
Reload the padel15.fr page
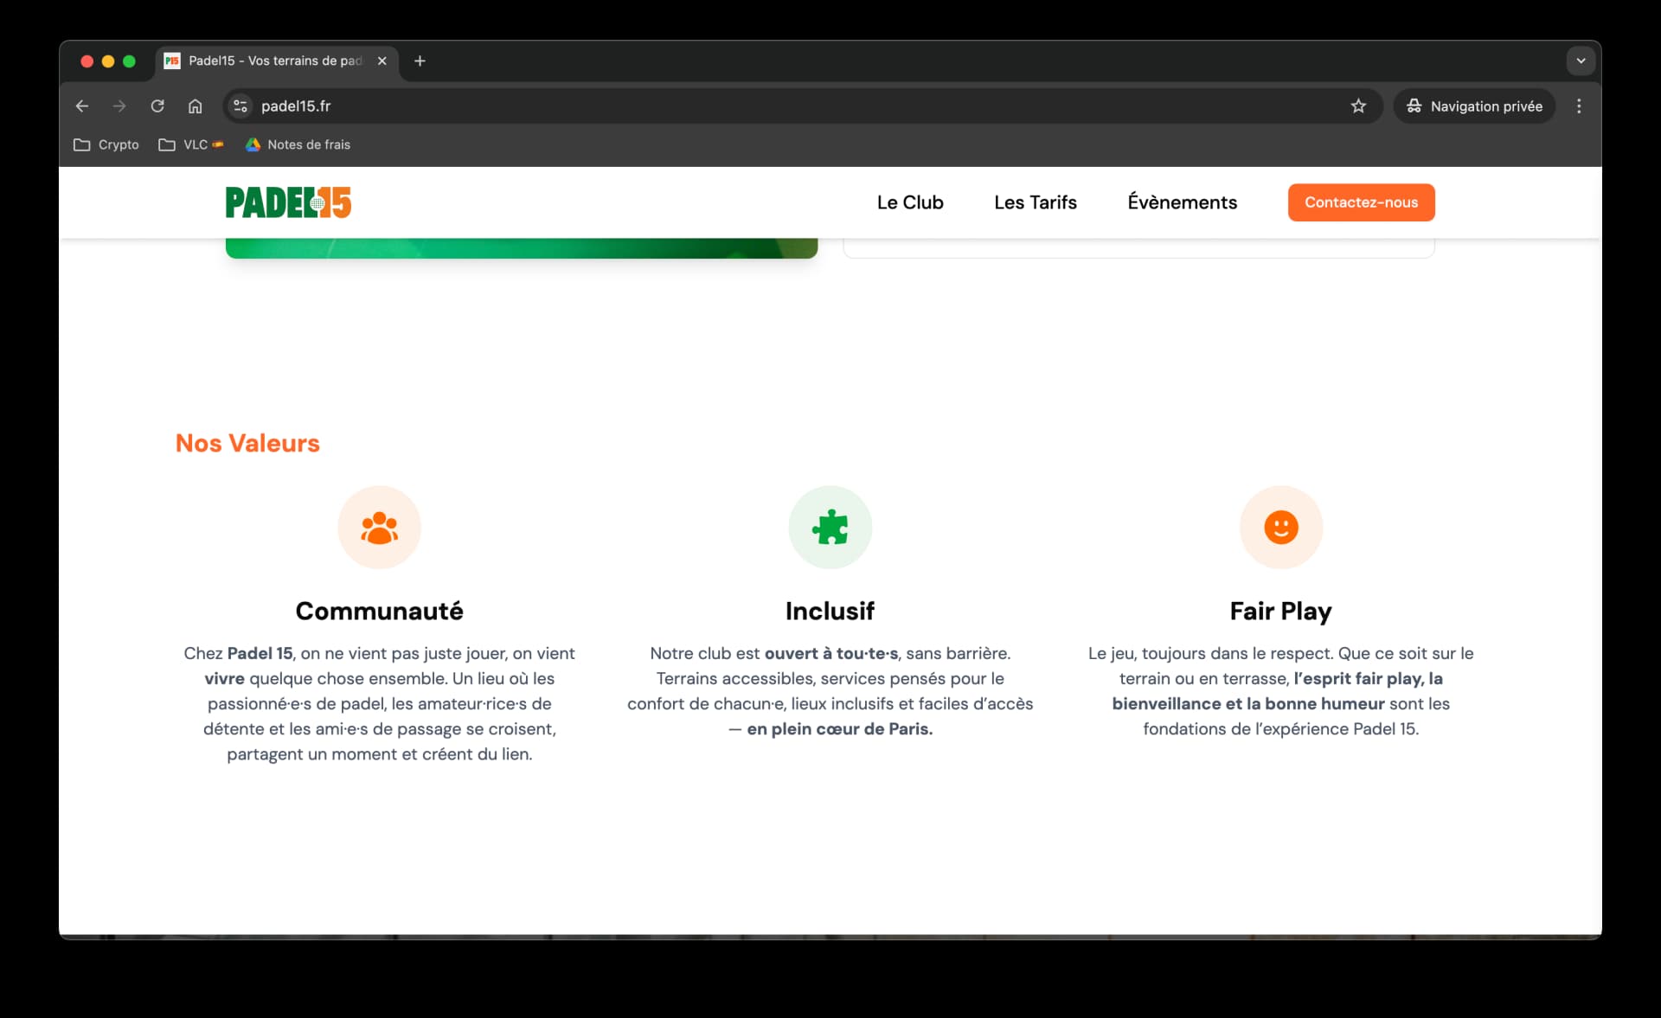point(157,106)
